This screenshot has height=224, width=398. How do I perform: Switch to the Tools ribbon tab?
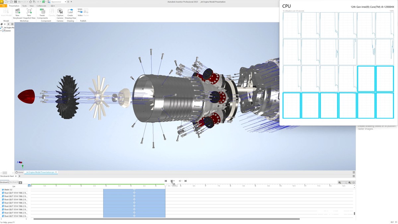click(x=25, y=6)
